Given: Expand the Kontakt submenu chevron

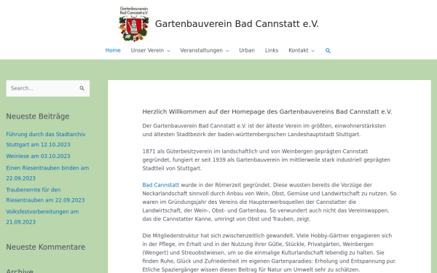Looking at the screenshot, I should click(x=312, y=51).
